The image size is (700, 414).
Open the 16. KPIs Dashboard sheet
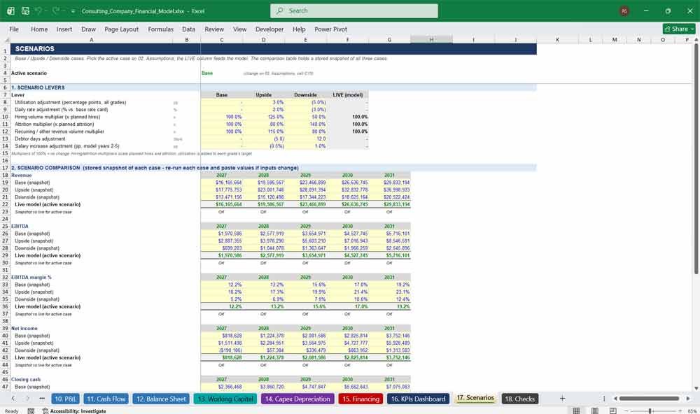pos(419,399)
